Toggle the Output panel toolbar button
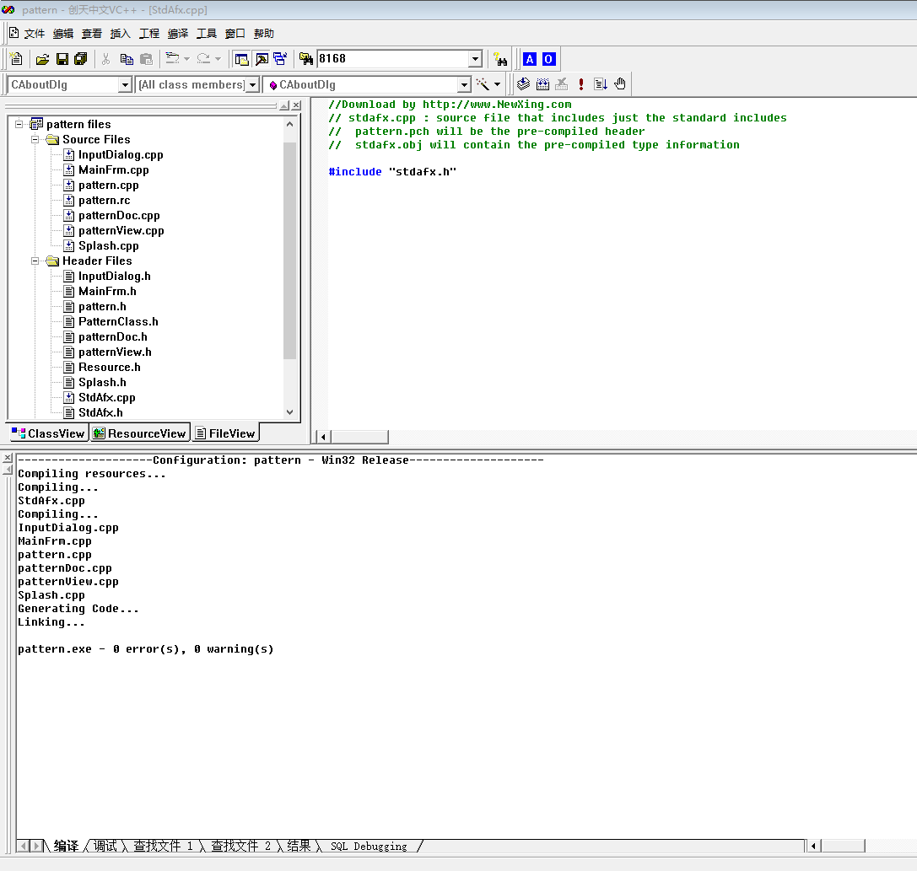Image resolution: width=917 pixels, height=871 pixels. [x=262, y=59]
